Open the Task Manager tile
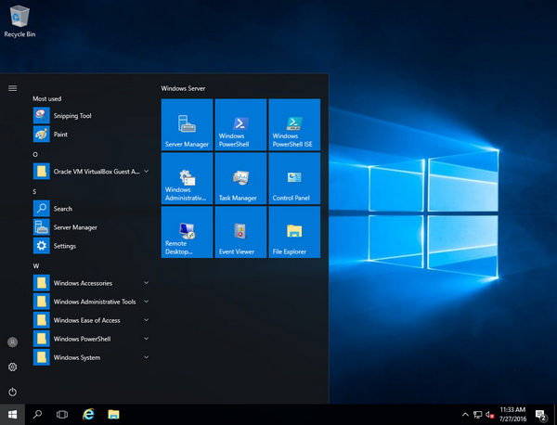557x425 pixels. pyautogui.click(x=240, y=179)
